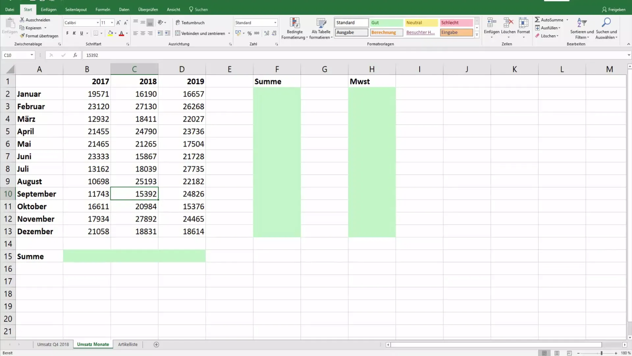This screenshot has width=632, height=356.
Task: Open the font size 11 dropdown
Action: [x=112, y=22]
